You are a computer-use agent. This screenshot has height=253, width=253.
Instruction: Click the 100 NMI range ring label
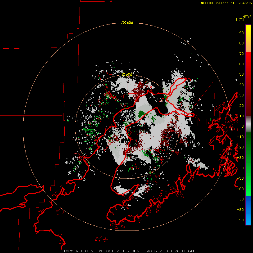127,22
